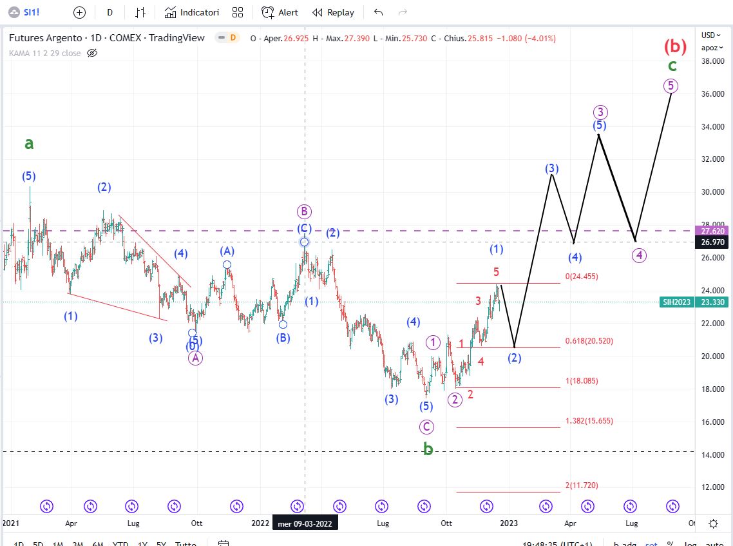Select the red 3 subwave label
The width and height of the screenshot is (733, 546).
(x=478, y=301)
